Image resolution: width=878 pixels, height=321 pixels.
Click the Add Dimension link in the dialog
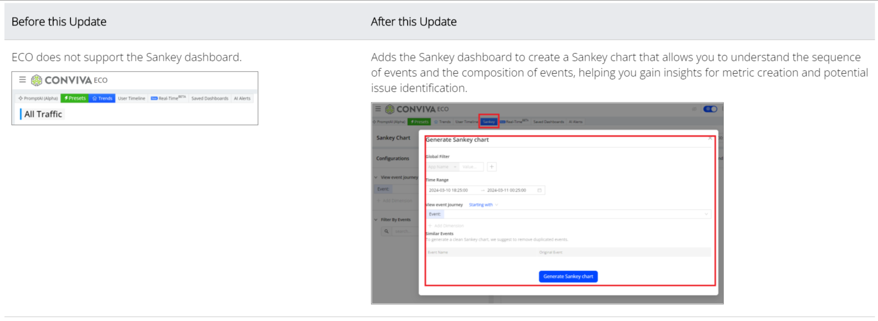pyautogui.click(x=446, y=226)
